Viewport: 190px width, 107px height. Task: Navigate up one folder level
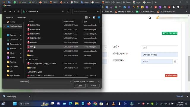18,11
